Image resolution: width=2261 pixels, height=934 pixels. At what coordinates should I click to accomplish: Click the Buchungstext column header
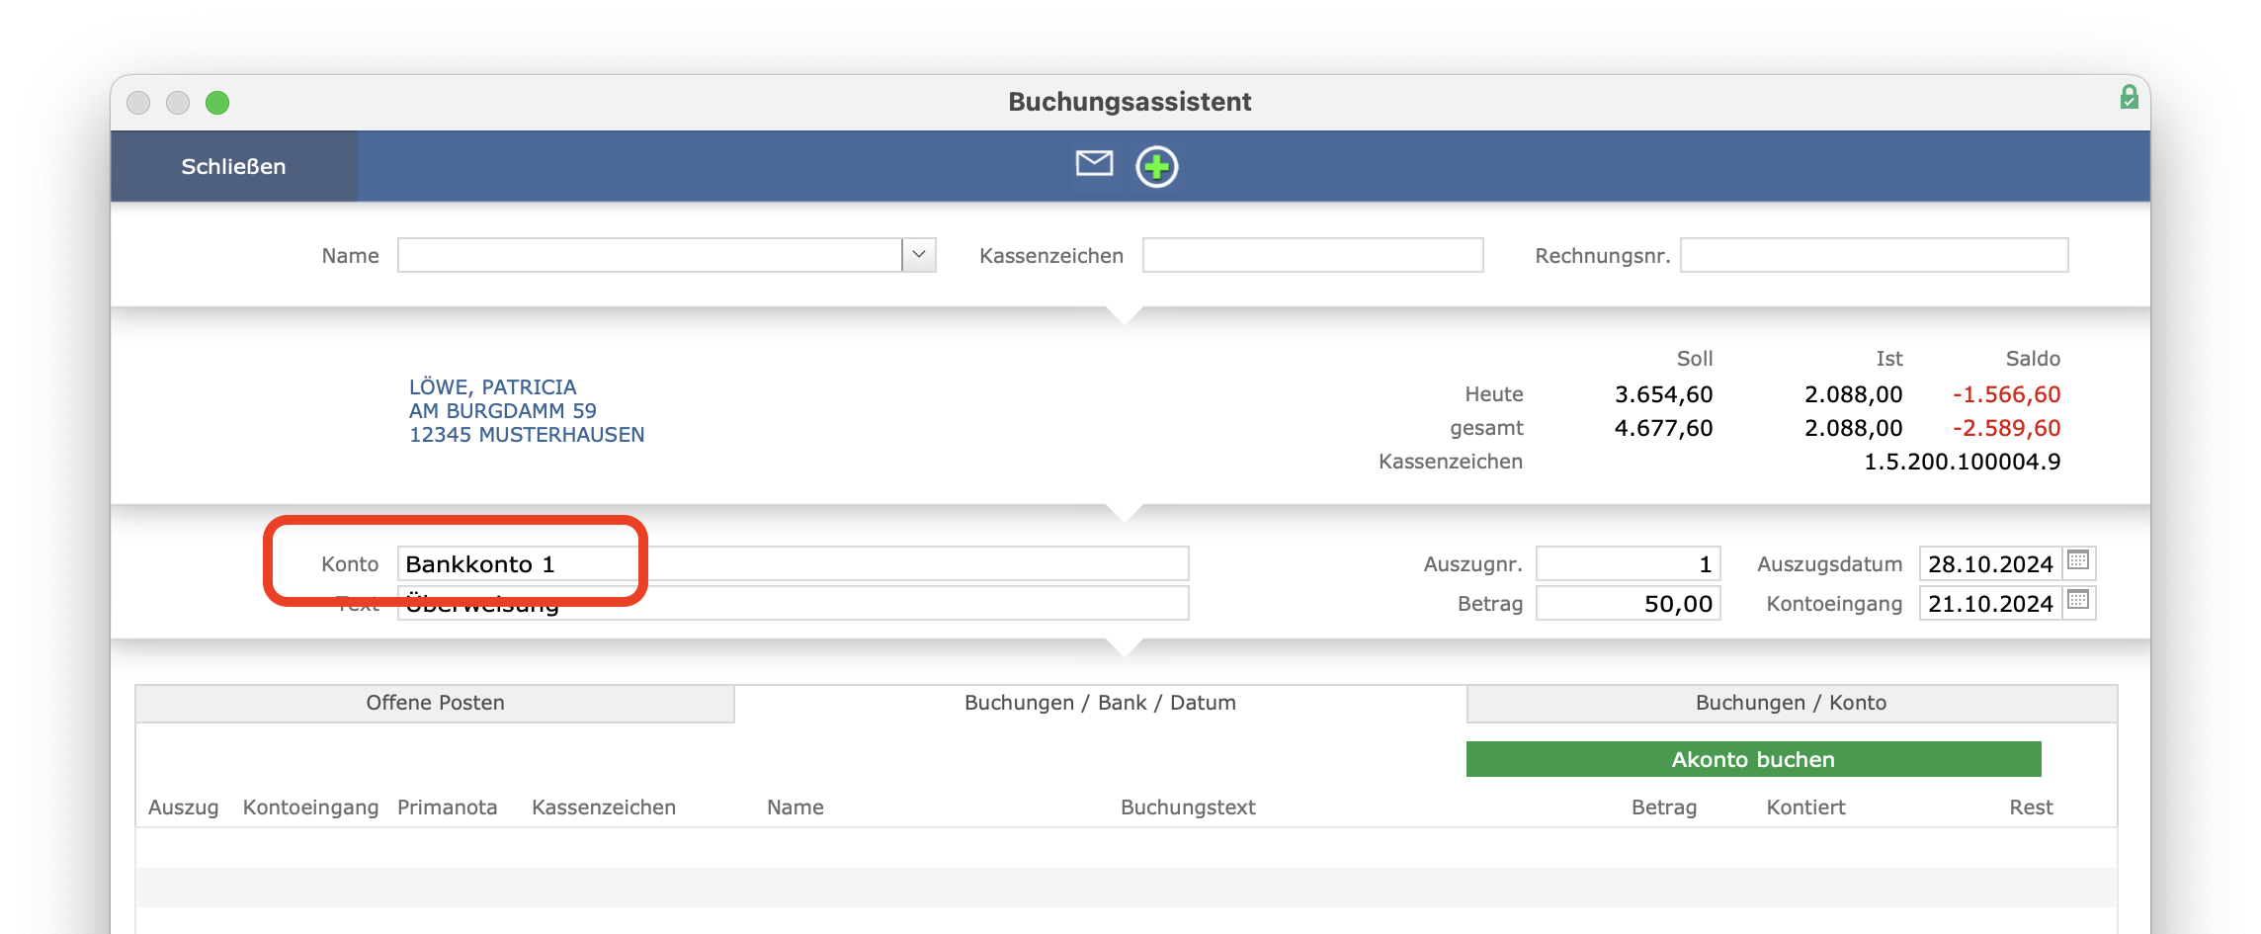coord(1188,807)
